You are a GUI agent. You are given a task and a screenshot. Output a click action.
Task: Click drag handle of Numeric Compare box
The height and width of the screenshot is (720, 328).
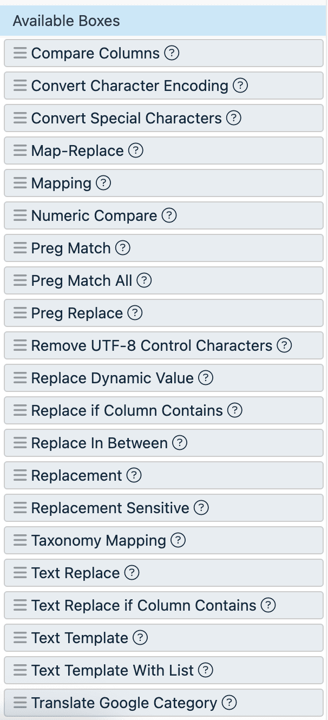tap(20, 215)
